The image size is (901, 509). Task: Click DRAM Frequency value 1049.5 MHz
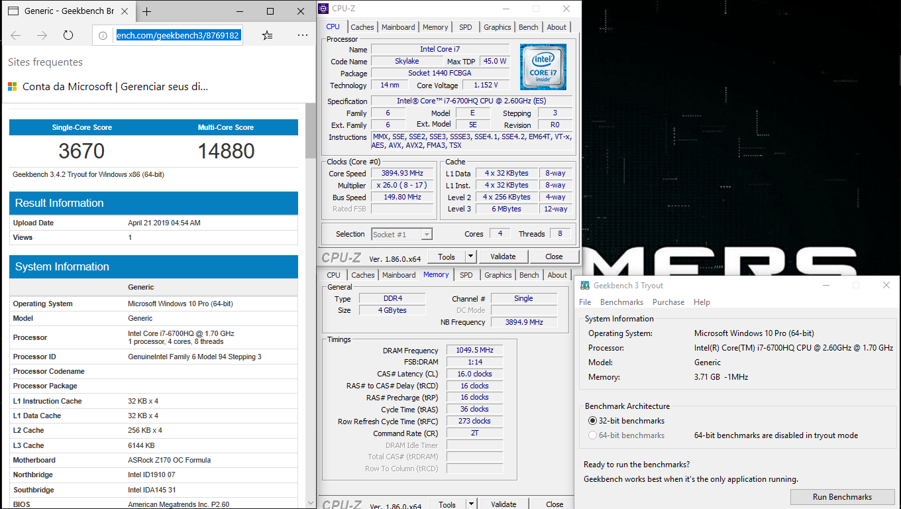[474, 350]
